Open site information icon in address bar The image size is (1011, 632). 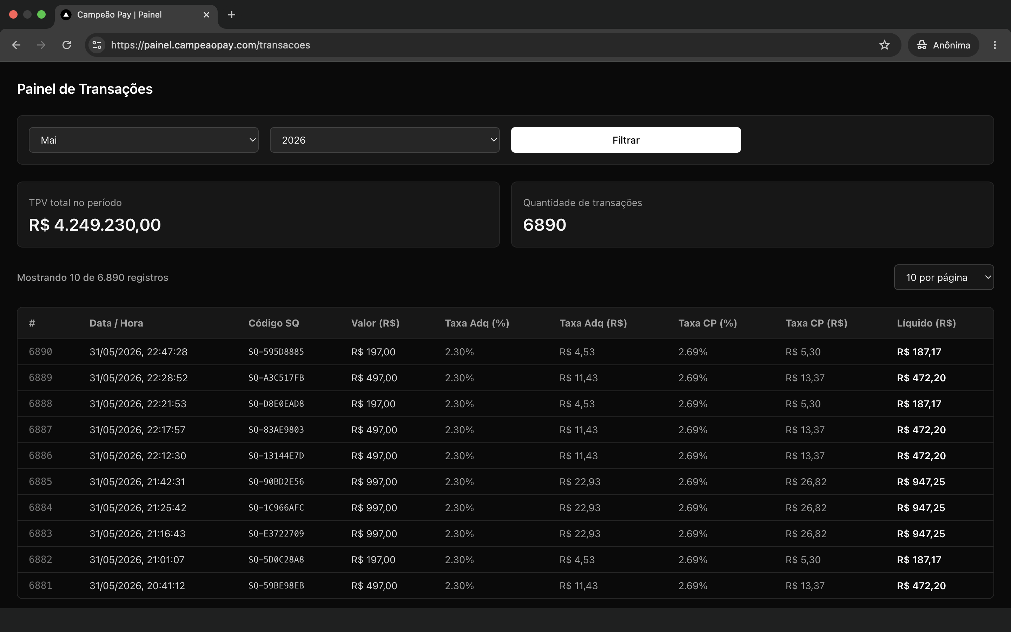[x=97, y=45]
